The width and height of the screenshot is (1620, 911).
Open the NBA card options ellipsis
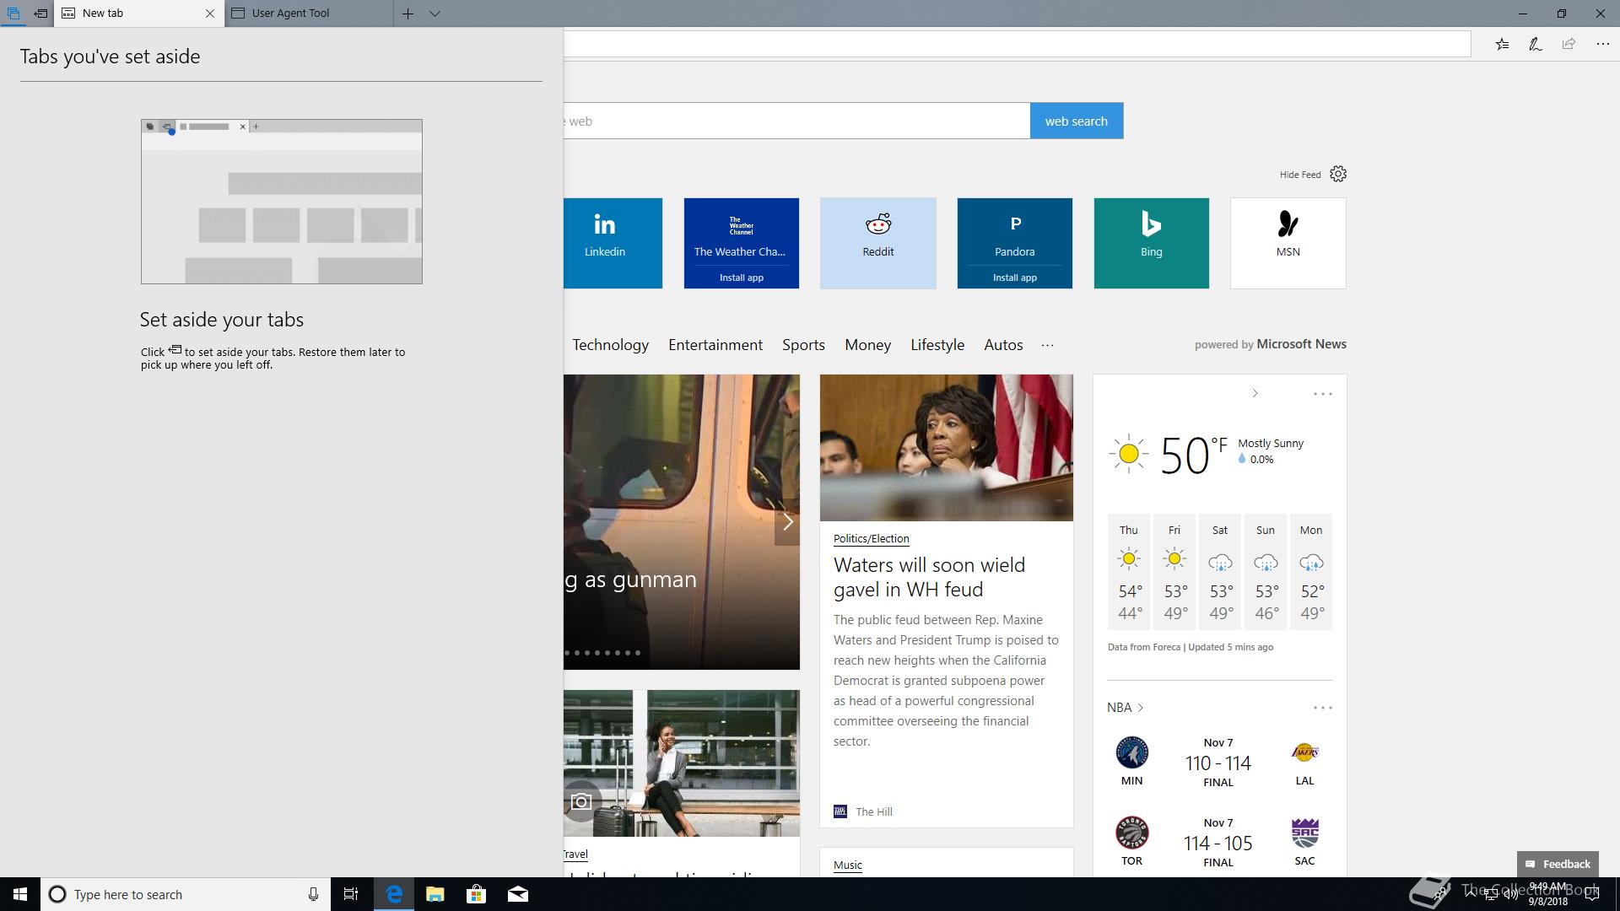pos(1322,708)
